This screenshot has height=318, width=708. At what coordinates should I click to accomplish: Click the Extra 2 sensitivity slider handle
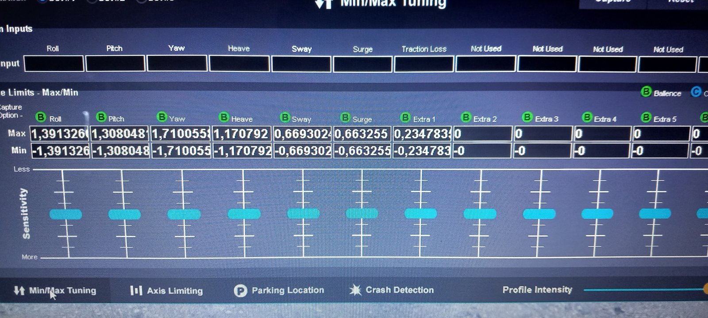(x=480, y=214)
